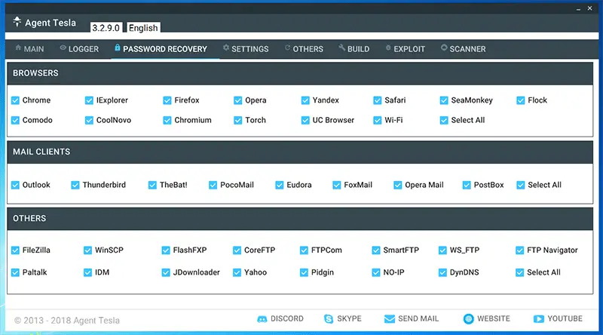Toggle the FTP Navigator checkbox
Image resolution: width=603 pixels, height=335 pixels.
pos(519,250)
